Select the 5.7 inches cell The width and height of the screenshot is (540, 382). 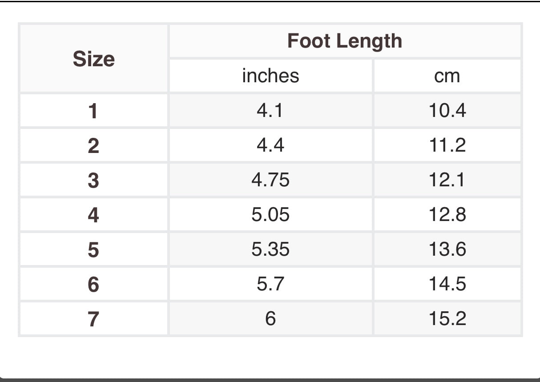pyautogui.click(x=270, y=284)
